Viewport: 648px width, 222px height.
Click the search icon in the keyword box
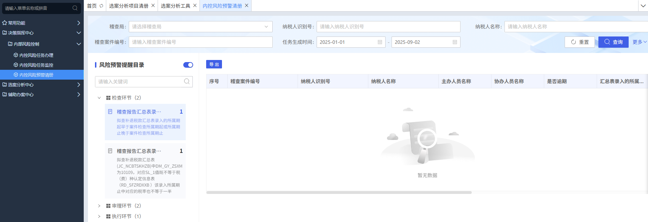pyautogui.click(x=187, y=82)
